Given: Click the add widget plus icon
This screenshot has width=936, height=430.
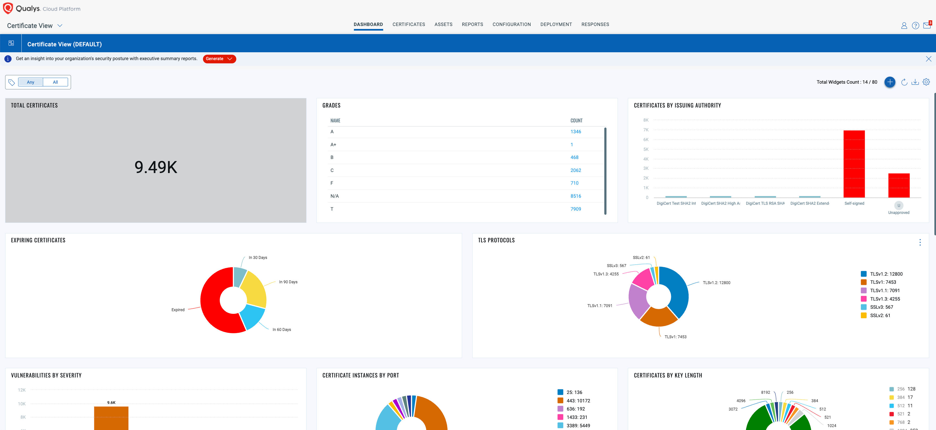Looking at the screenshot, I should pos(889,82).
